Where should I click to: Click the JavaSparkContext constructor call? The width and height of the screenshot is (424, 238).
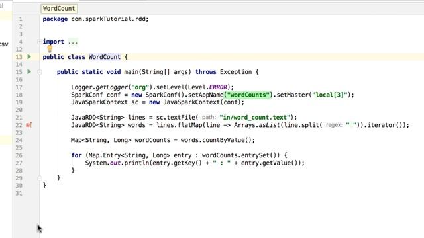pos(191,102)
